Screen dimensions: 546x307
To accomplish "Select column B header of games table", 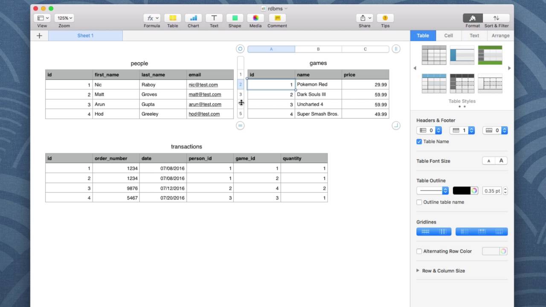I will 318,49.
